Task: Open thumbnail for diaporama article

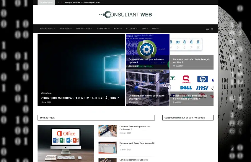Action: pyautogui.click(x=107, y=131)
